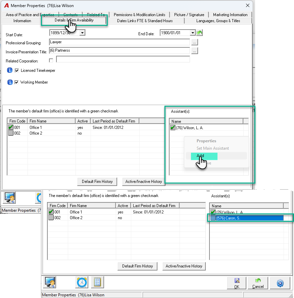Open Professional Grouping browse ellipsis button
The image size is (294, 298).
[x=194, y=42]
